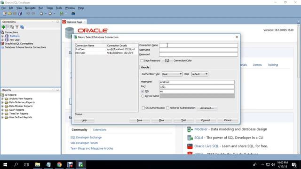
Task: Click the Advanced... button
Action: pyautogui.click(x=207, y=108)
